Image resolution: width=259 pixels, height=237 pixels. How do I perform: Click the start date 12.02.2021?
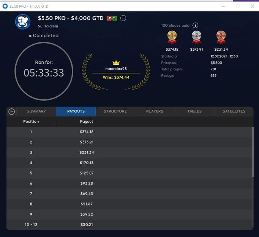coord(219,56)
